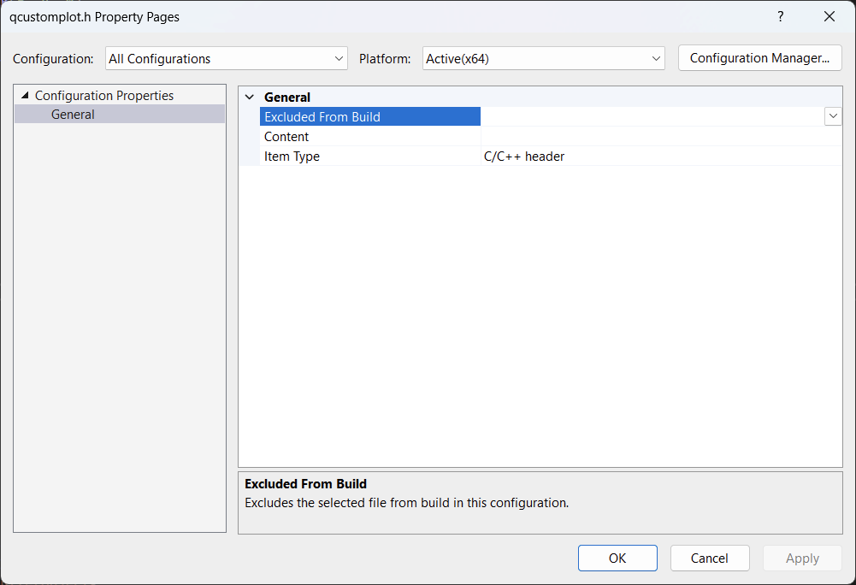
Task: Click the question mark help button
Action: [780, 17]
